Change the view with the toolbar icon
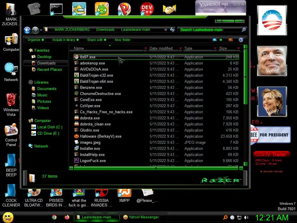This screenshot has width=297, height=223. click(215, 40)
